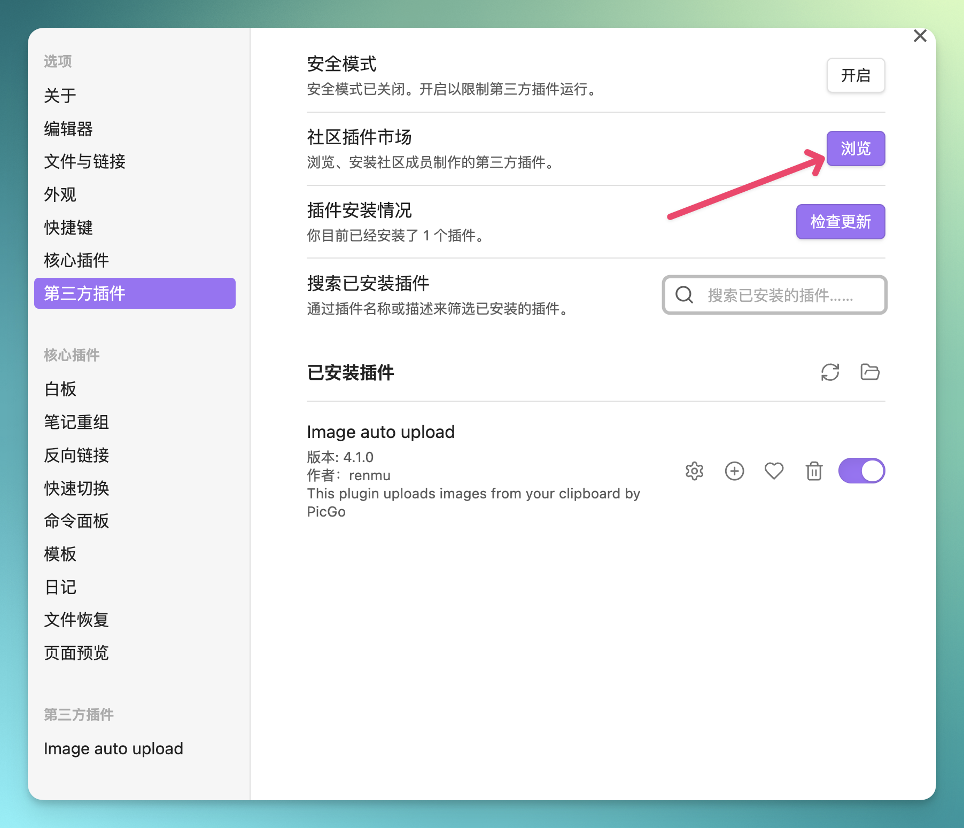This screenshot has width=964, height=828.
Task: Click 开启 to enable safe mode
Action: tap(856, 75)
